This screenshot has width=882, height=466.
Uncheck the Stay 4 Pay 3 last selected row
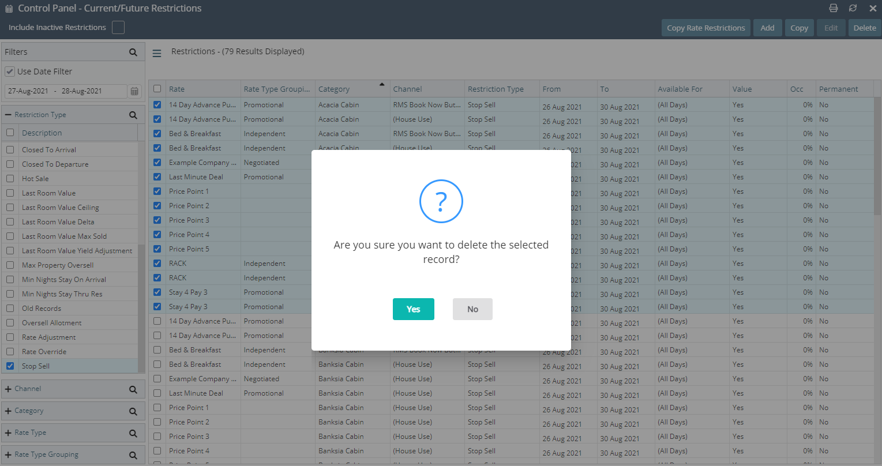pyautogui.click(x=157, y=306)
